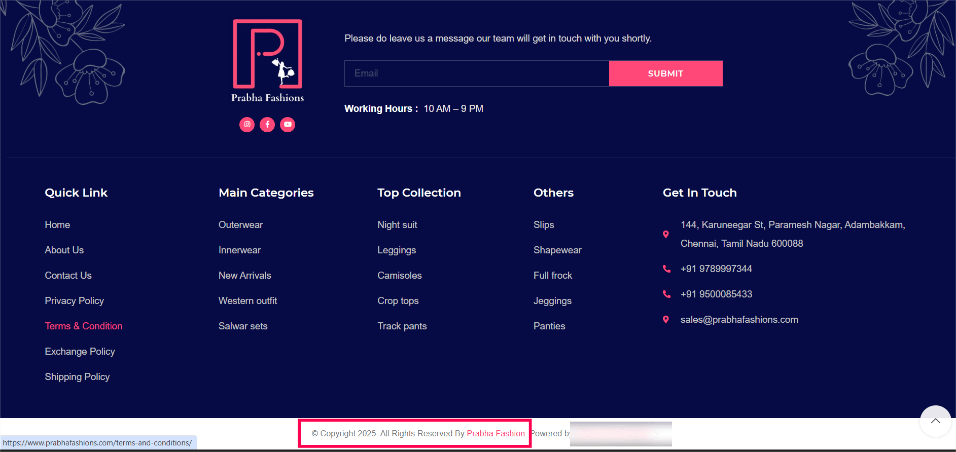
Task: Open the Leggings collection
Action: [x=397, y=250]
